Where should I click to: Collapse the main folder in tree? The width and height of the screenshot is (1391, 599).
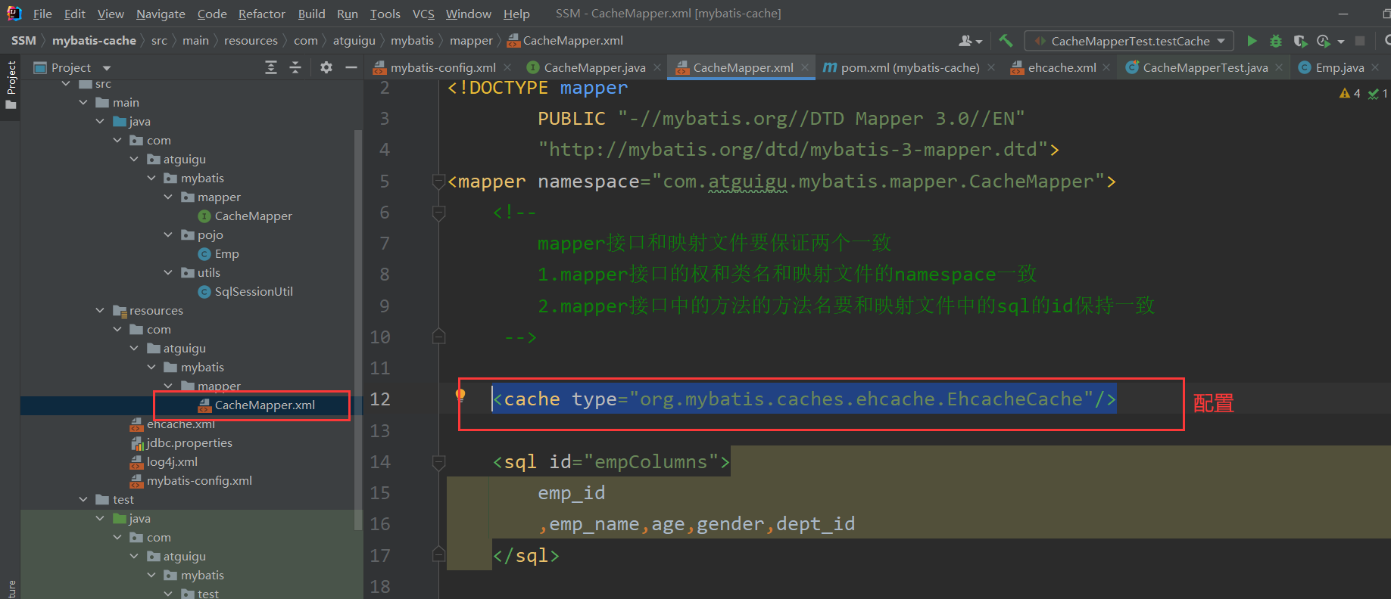pyautogui.click(x=83, y=102)
